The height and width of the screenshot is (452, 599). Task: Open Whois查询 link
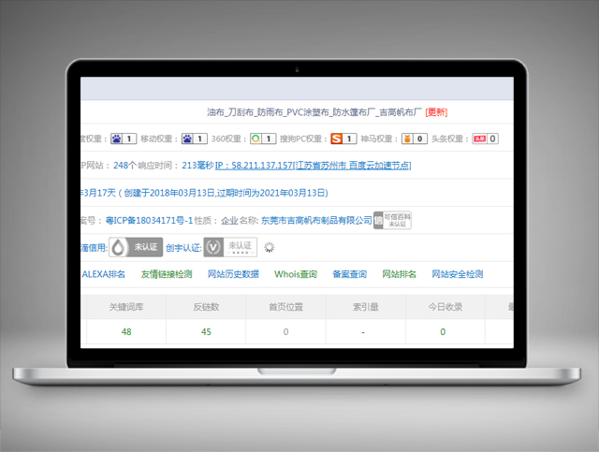coord(296,274)
